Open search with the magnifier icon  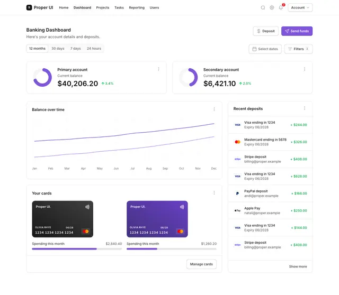pyautogui.click(x=263, y=7)
